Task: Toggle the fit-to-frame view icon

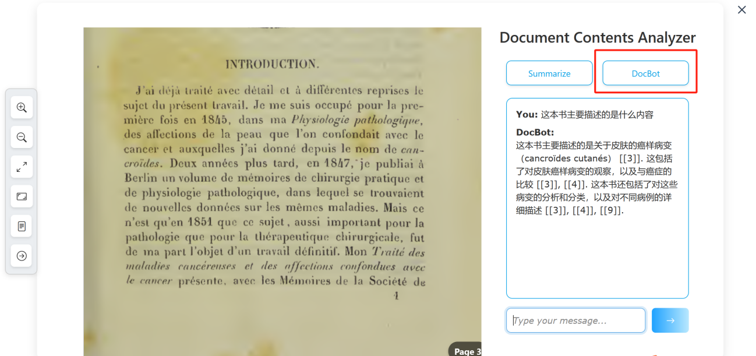Action: click(x=22, y=196)
